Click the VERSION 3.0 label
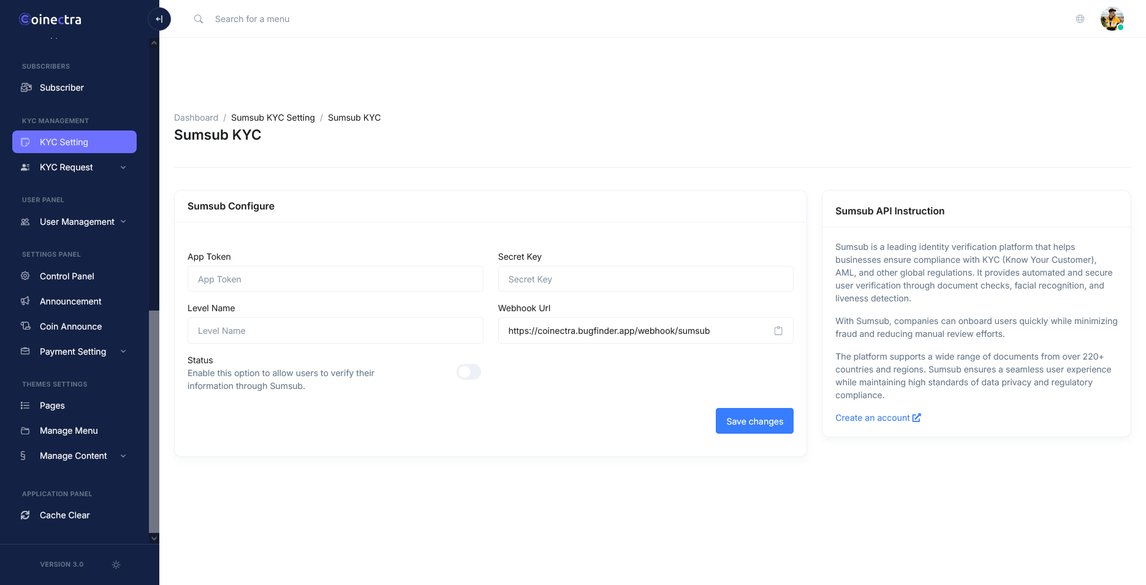 (x=62, y=565)
